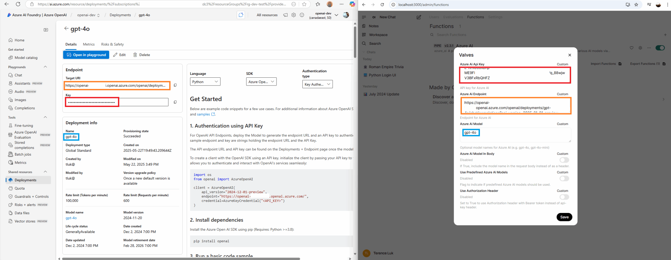Open the openai-dev resource switcher
The width and height of the screenshot is (671, 260).
pyautogui.click(x=88, y=15)
